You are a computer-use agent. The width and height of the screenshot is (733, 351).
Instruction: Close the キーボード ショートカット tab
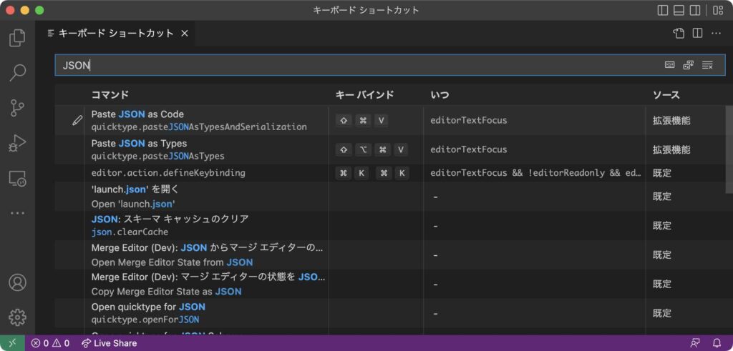pyautogui.click(x=185, y=34)
